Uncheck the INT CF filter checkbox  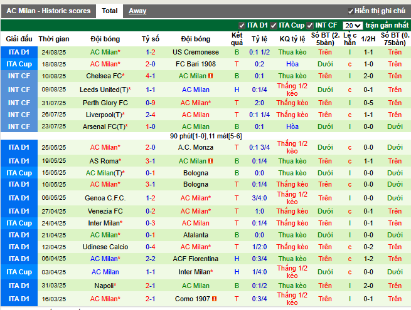[310, 26]
